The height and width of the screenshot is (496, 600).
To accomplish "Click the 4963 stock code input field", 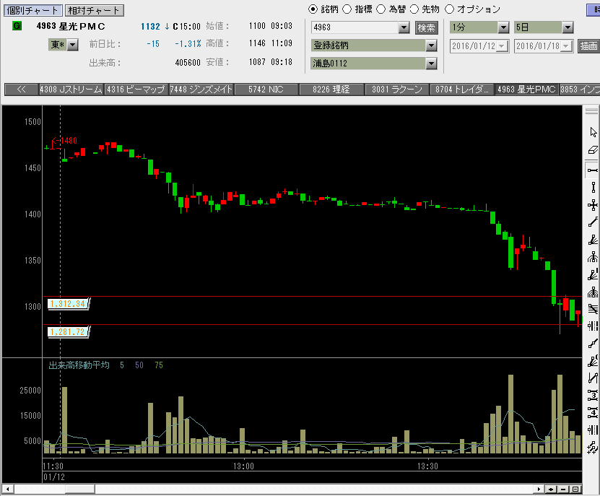I will pyautogui.click(x=355, y=27).
